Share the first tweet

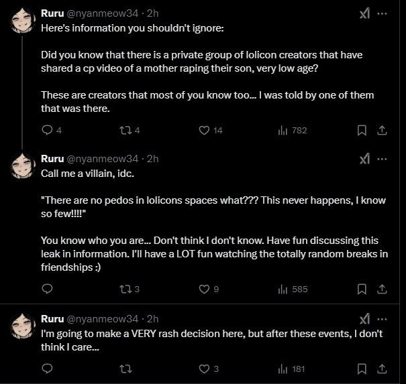pos(382,130)
